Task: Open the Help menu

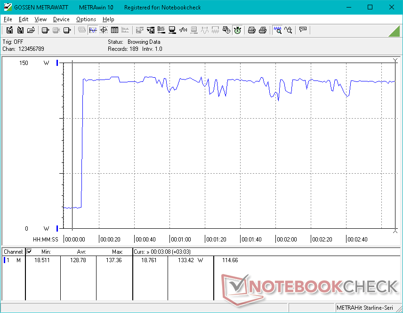Action: [x=108, y=19]
